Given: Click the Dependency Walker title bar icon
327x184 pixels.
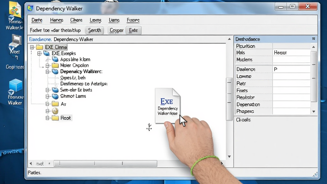Looking at the screenshot, I should pyautogui.click(x=30, y=8).
